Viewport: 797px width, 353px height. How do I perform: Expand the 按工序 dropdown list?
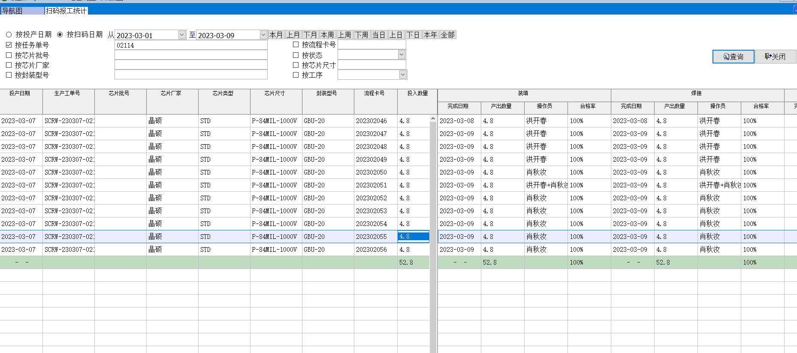tap(402, 75)
